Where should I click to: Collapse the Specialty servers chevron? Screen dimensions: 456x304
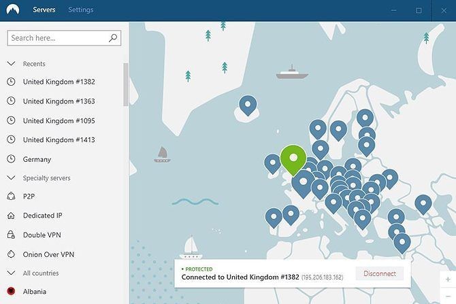pyautogui.click(x=11, y=178)
